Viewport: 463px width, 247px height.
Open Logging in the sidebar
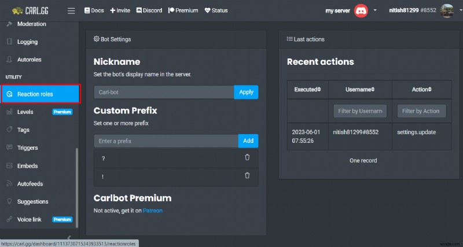coord(27,42)
